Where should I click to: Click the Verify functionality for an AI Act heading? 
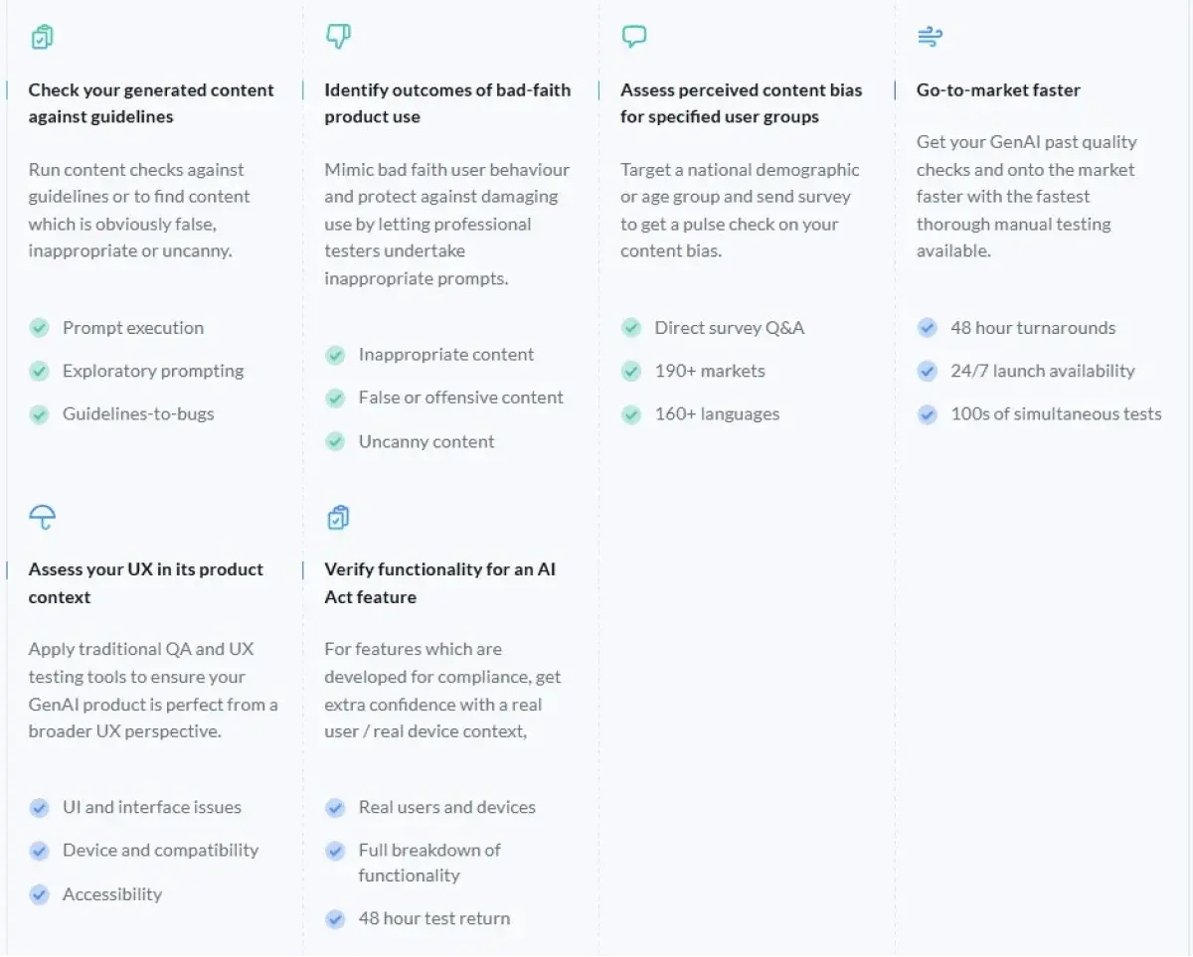[439, 583]
